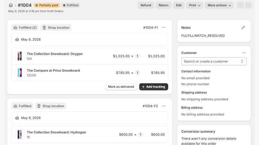Select the FULFILLWATCH_RESOLVED note text

pos(203,36)
